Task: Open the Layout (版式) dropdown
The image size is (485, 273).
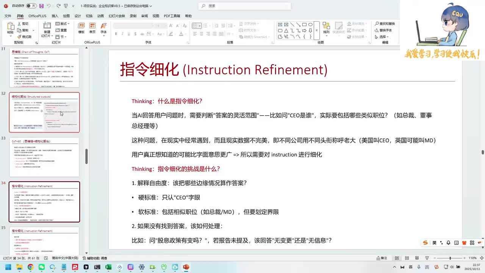Action: pyautogui.click(x=63, y=24)
